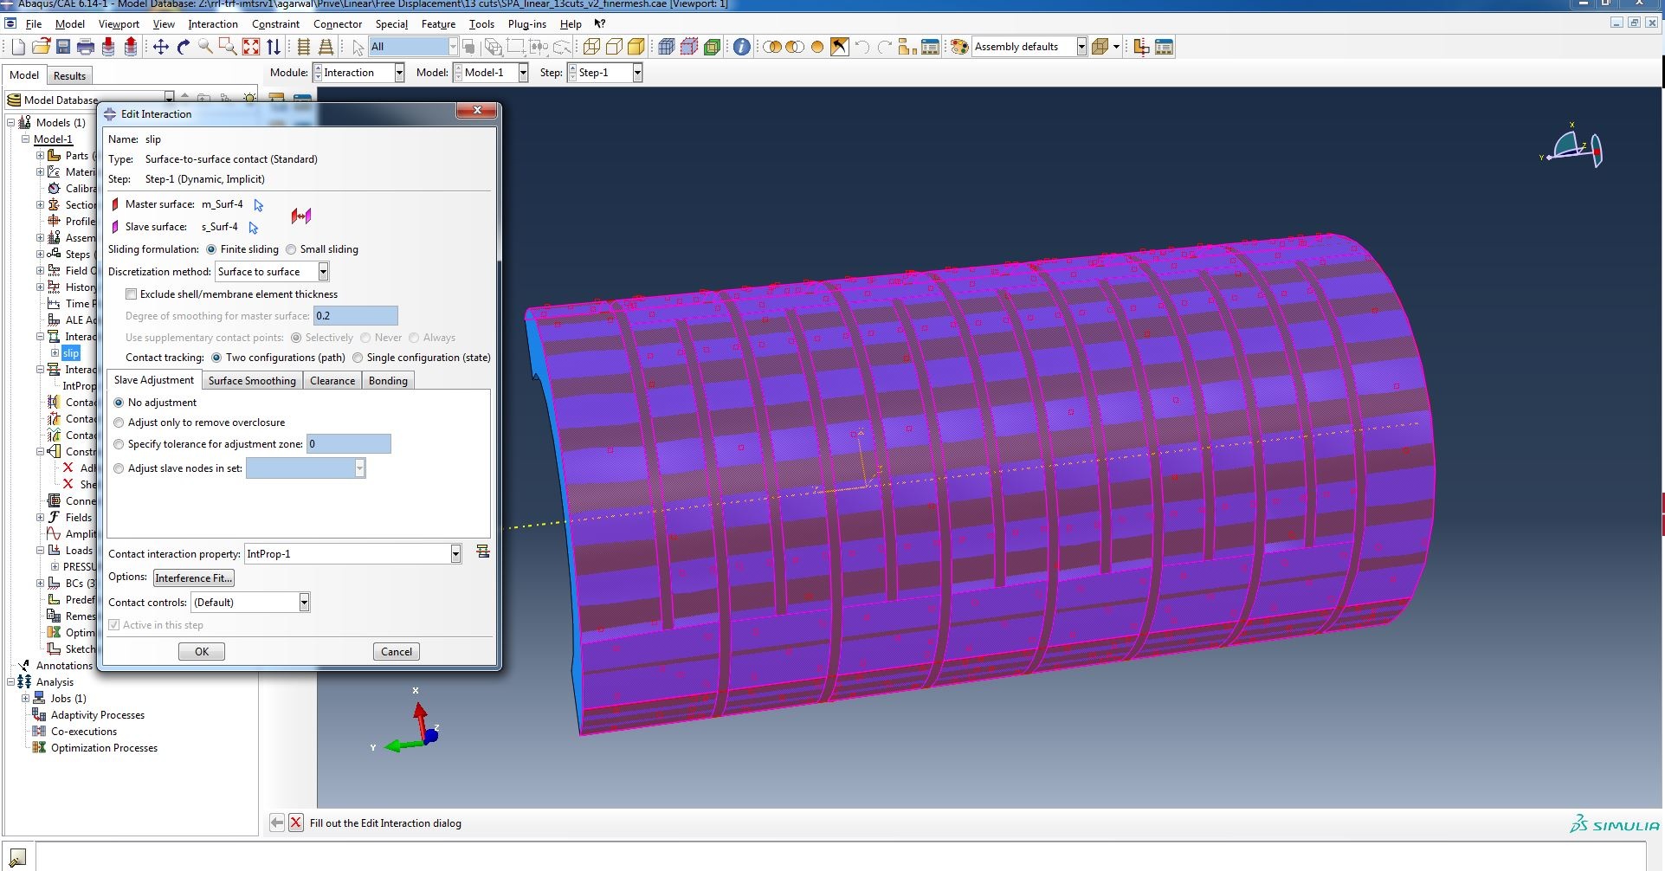Select the Box Zoom tool
Viewport: 1665px width, 871px height.
228,47
